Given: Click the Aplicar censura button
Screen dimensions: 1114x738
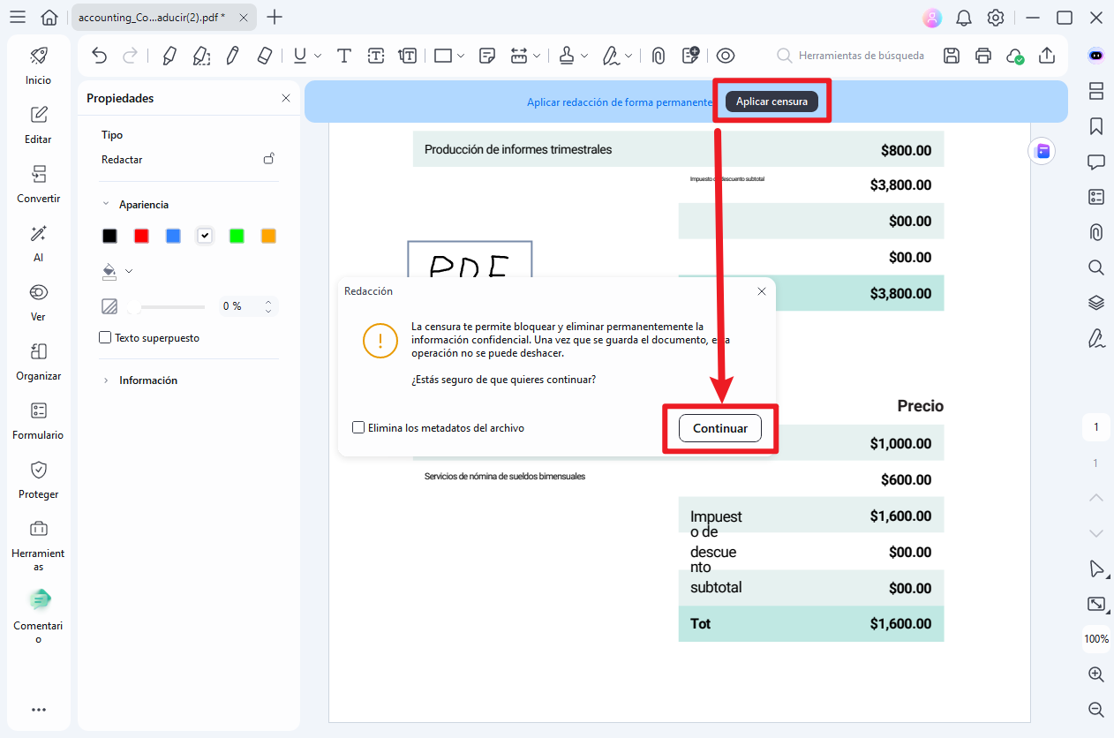Looking at the screenshot, I should [x=772, y=101].
